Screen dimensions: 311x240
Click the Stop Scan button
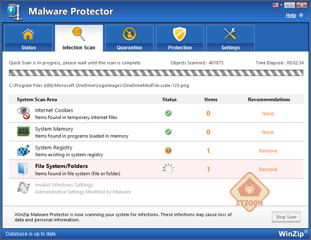[286, 217]
